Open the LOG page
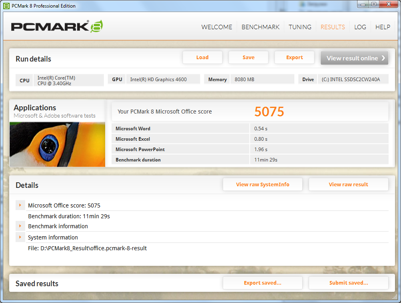The image size is (401, 303). click(360, 27)
